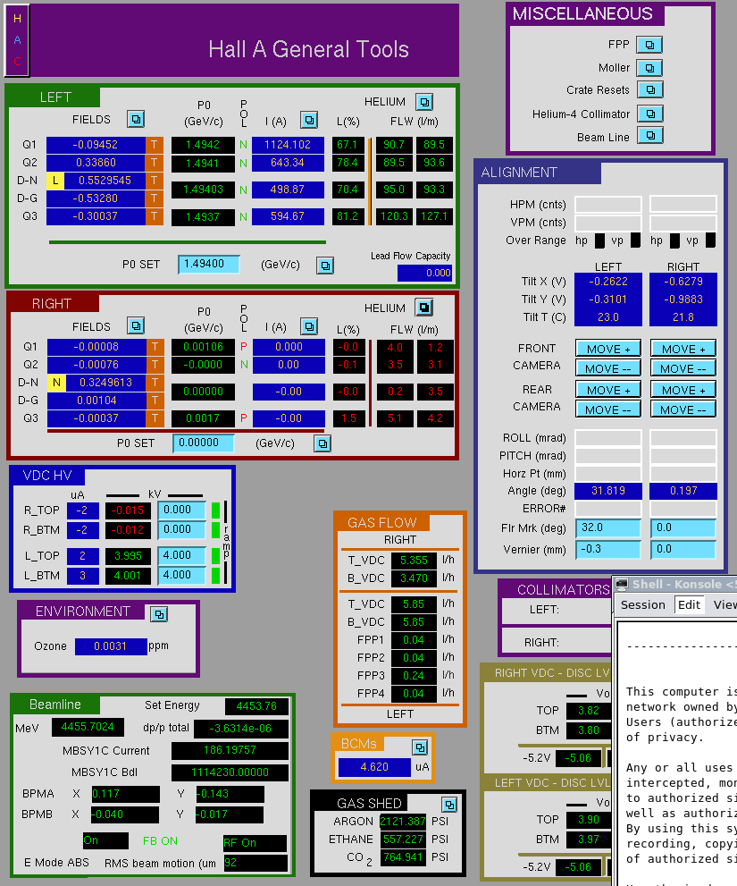
Task: Select Ozone reading 0.0031
Action: pyautogui.click(x=111, y=646)
